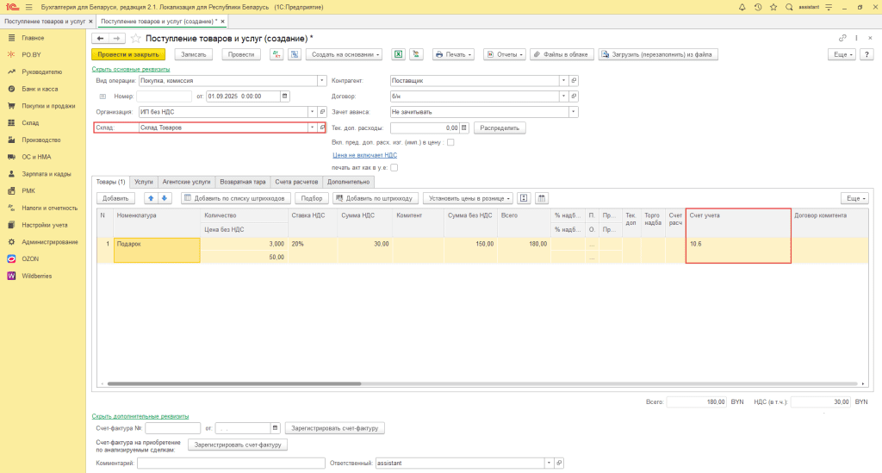Move row down with blue down arrow
Screen dimensions: 882x473
[165, 198]
